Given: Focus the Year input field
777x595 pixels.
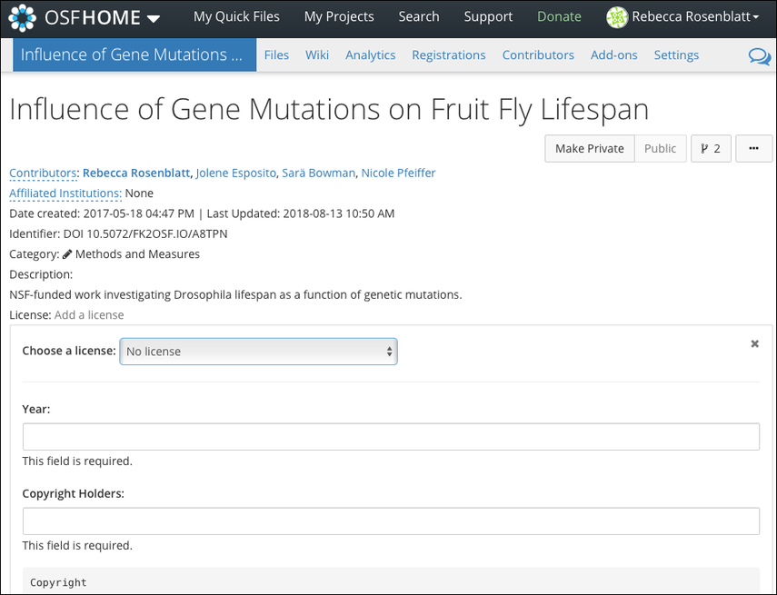Looking at the screenshot, I should tap(391, 437).
